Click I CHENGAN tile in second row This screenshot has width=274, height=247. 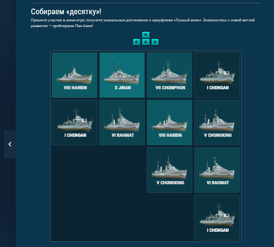[75, 123]
